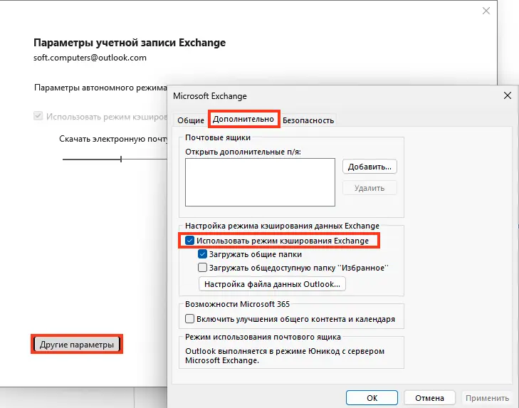Click the Возможности Microsoft 365 group label
The image size is (519, 408).
237,304
